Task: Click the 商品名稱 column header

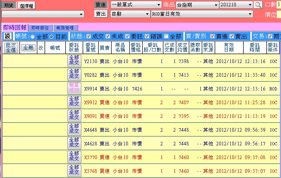Action: (x=120, y=47)
